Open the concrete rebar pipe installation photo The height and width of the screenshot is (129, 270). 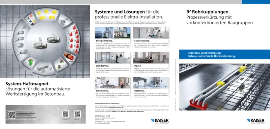(225, 87)
